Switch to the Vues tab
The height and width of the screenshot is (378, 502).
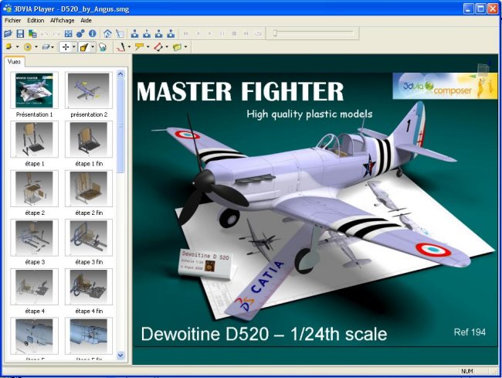(x=15, y=61)
